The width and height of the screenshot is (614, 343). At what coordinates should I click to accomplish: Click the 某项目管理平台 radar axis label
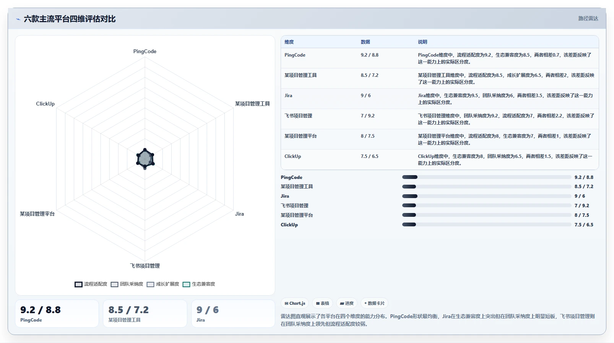pyautogui.click(x=37, y=214)
